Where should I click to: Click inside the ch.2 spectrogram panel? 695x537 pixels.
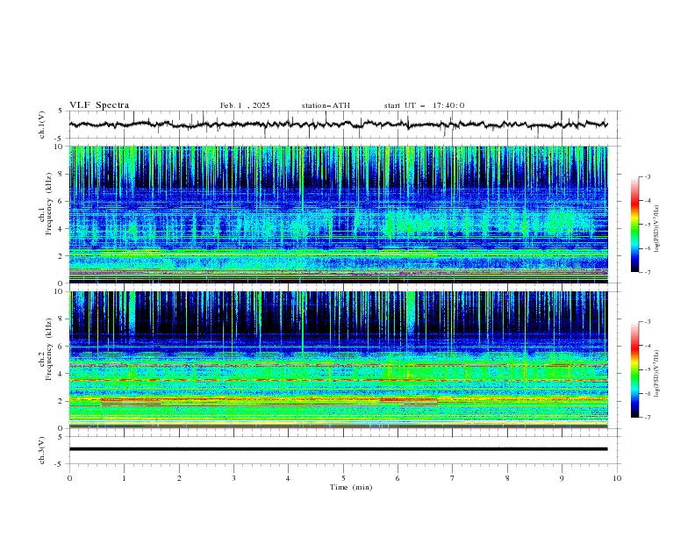pos(338,360)
